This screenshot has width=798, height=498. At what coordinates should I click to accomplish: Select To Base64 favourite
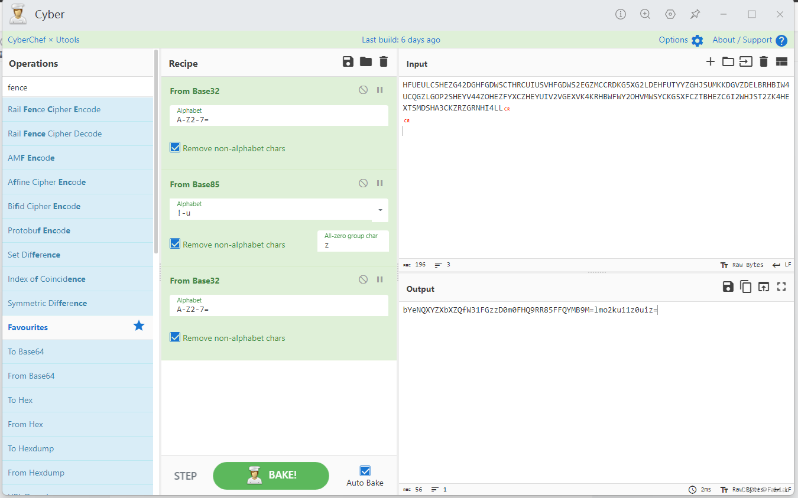(x=77, y=351)
